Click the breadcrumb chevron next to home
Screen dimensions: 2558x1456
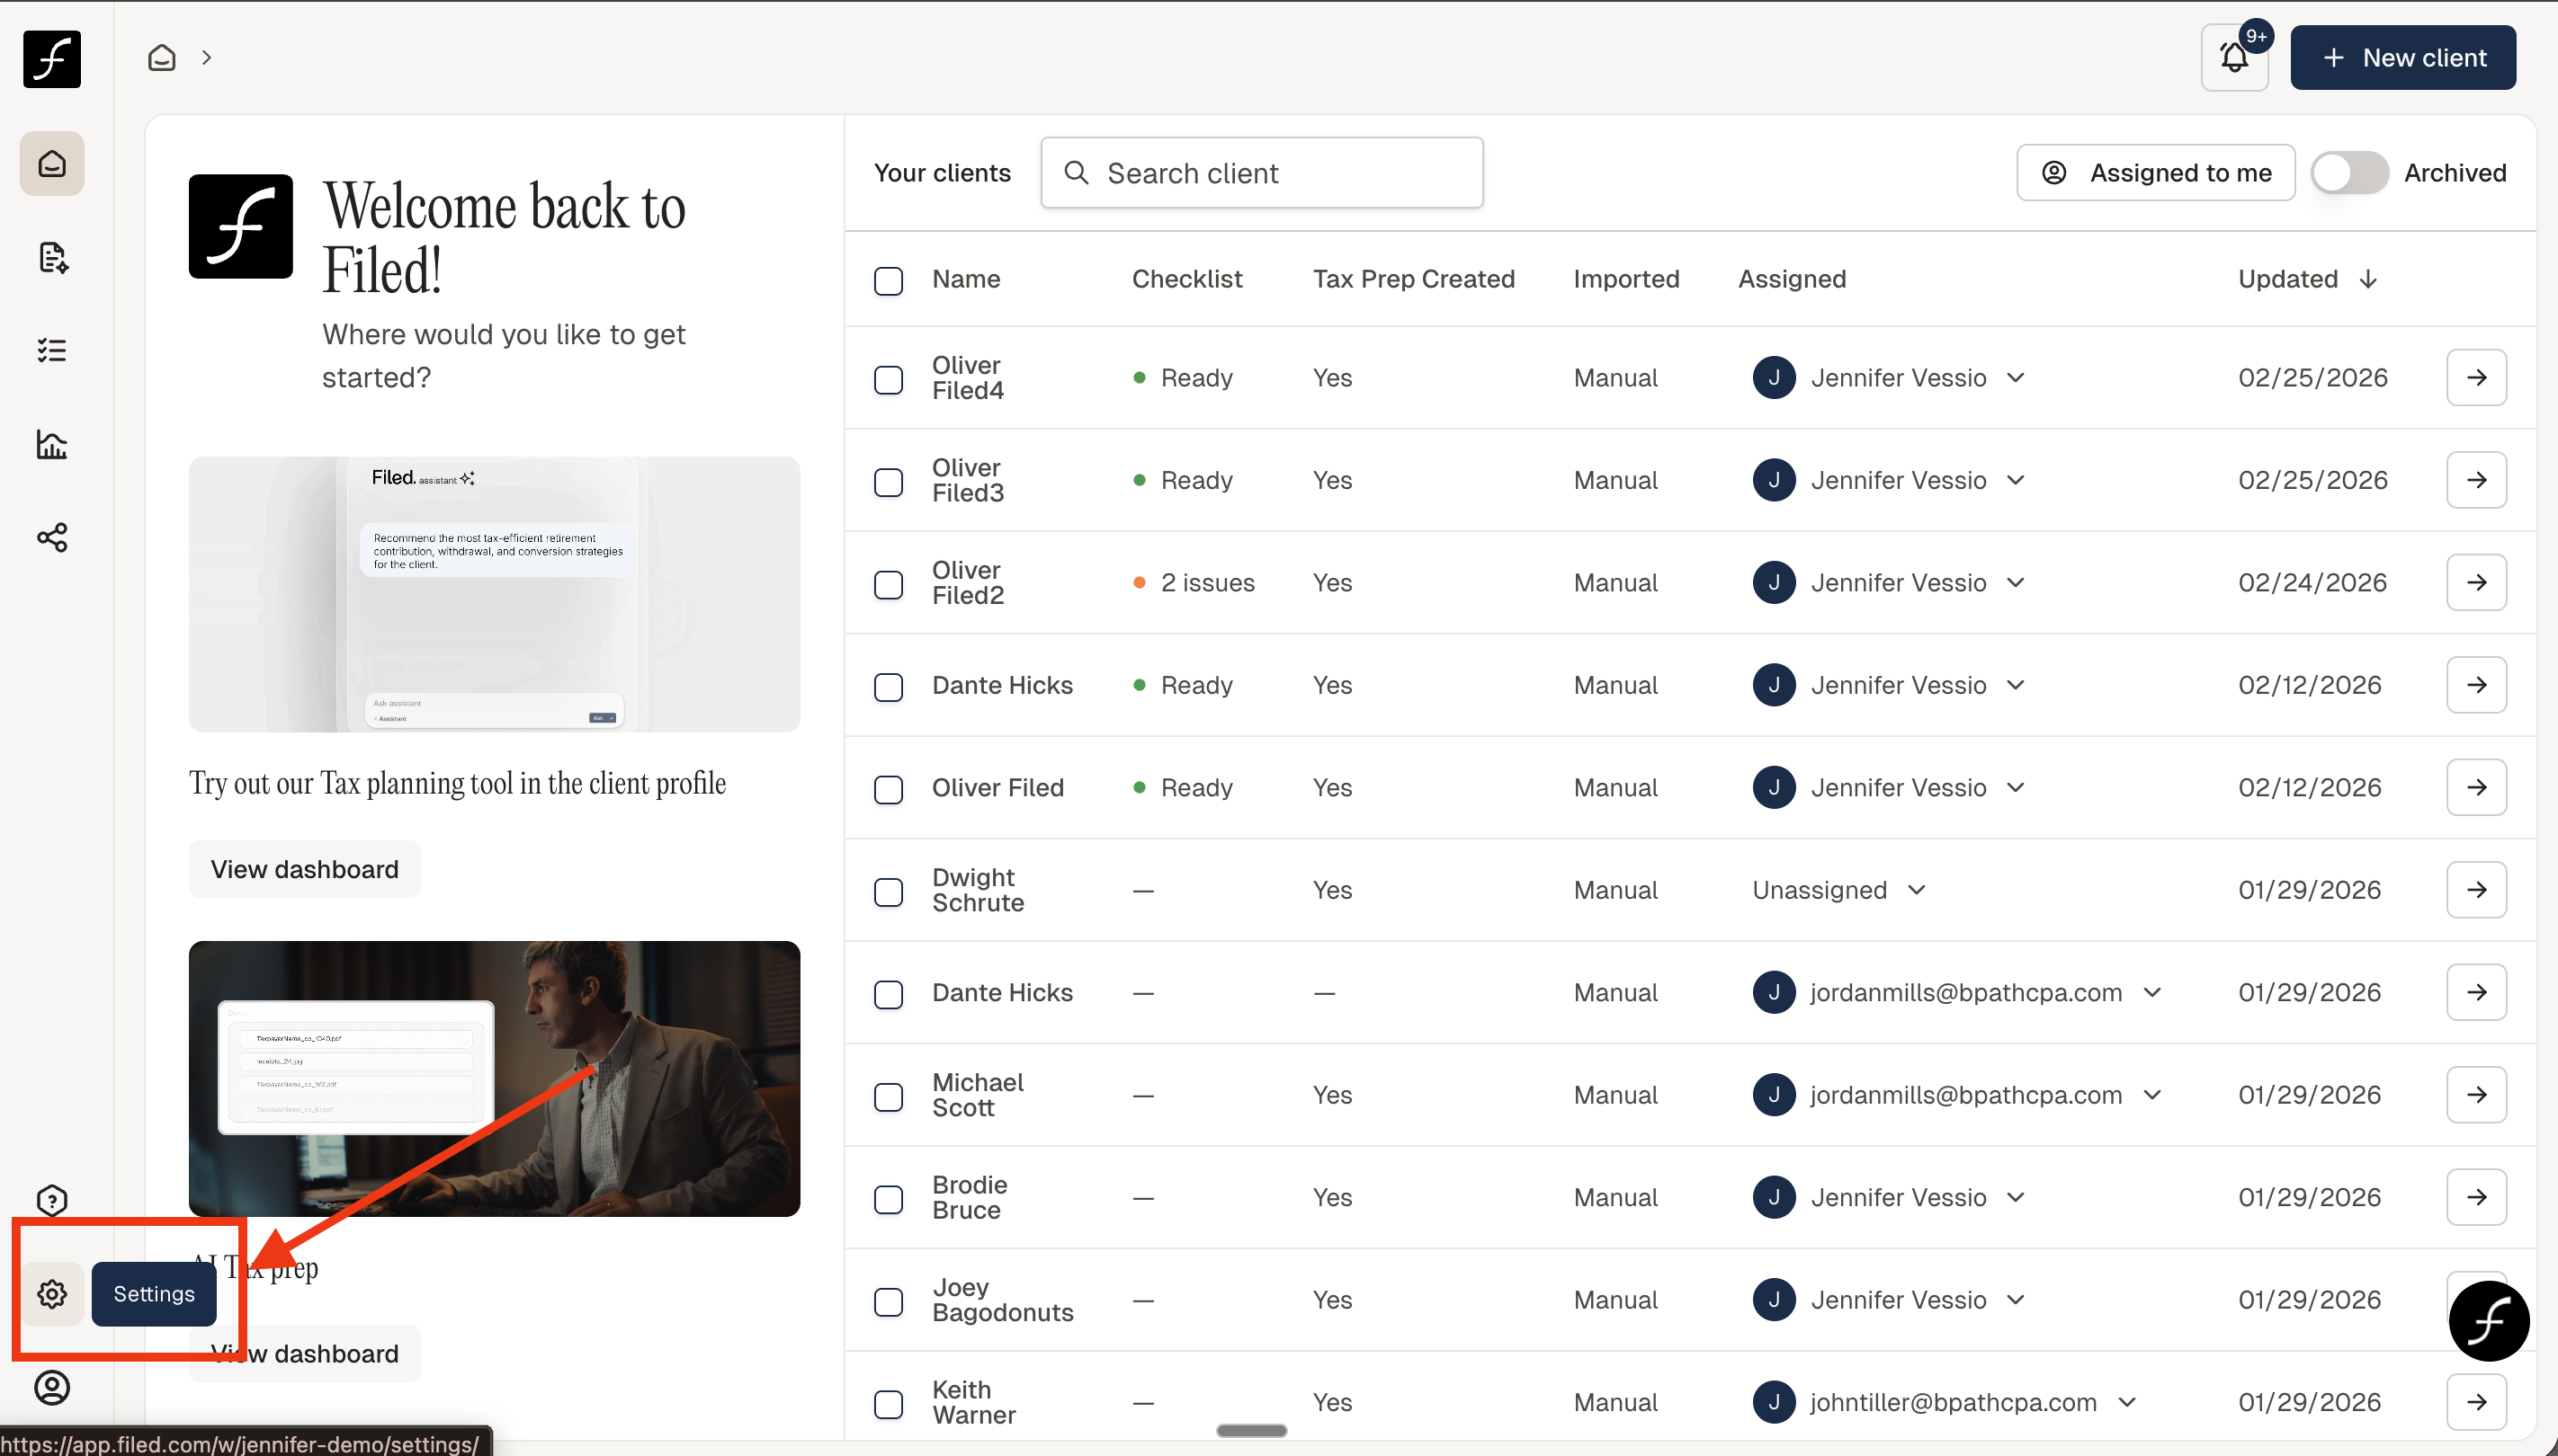tap(206, 58)
